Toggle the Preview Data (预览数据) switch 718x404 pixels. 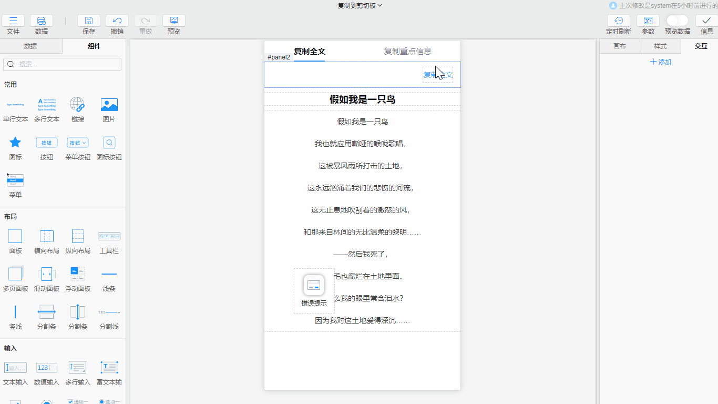677,21
